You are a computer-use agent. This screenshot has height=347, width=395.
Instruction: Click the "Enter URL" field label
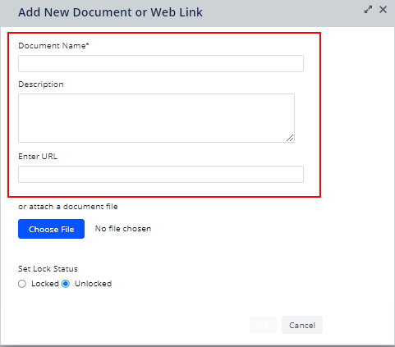[38, 157]
